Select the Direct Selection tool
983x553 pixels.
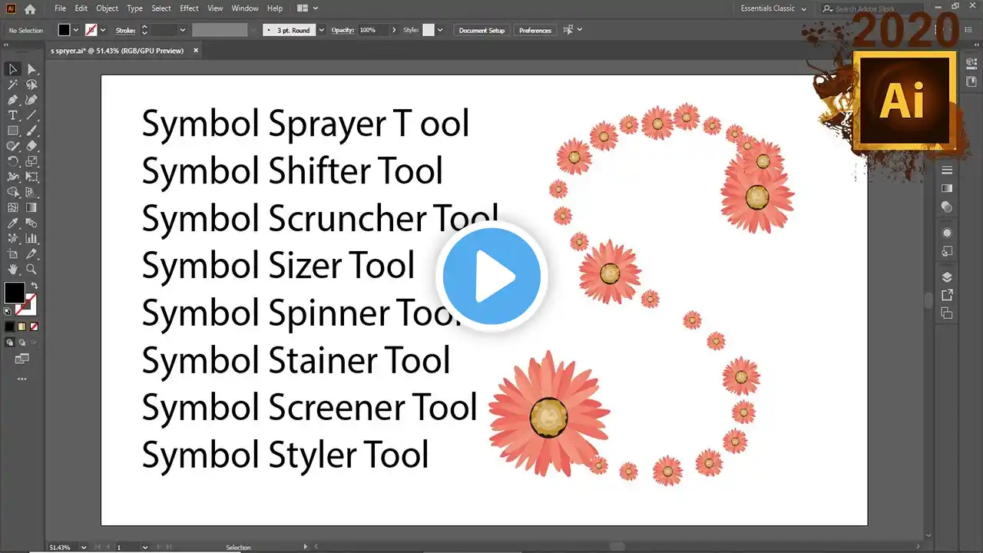tap(31, 69)
